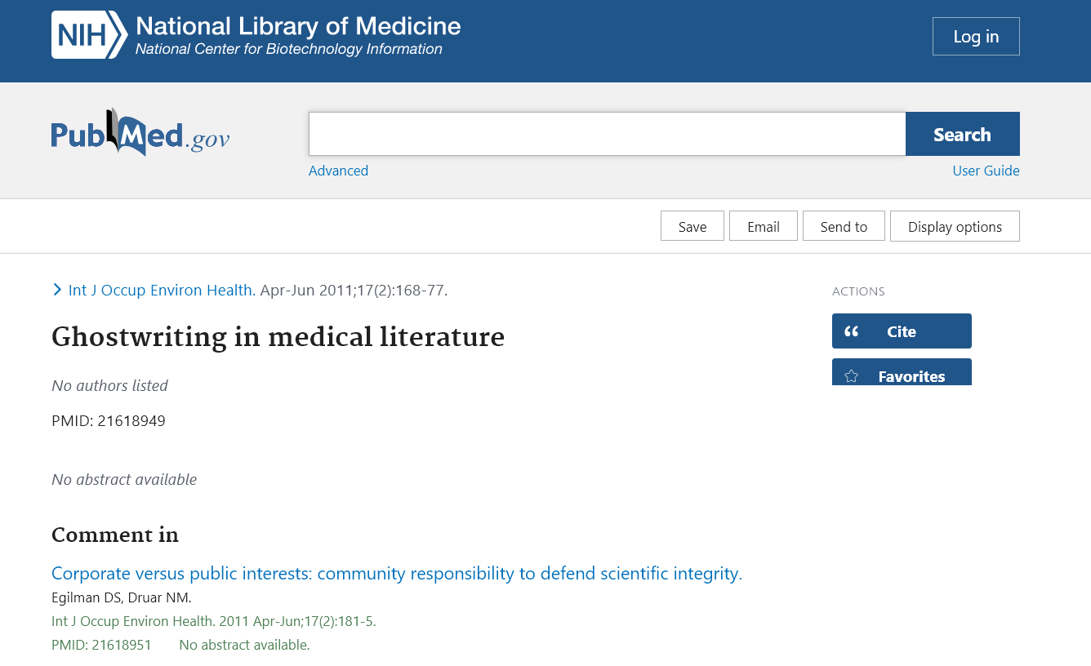
Task: Click the Email button
Action: [763, 227]
